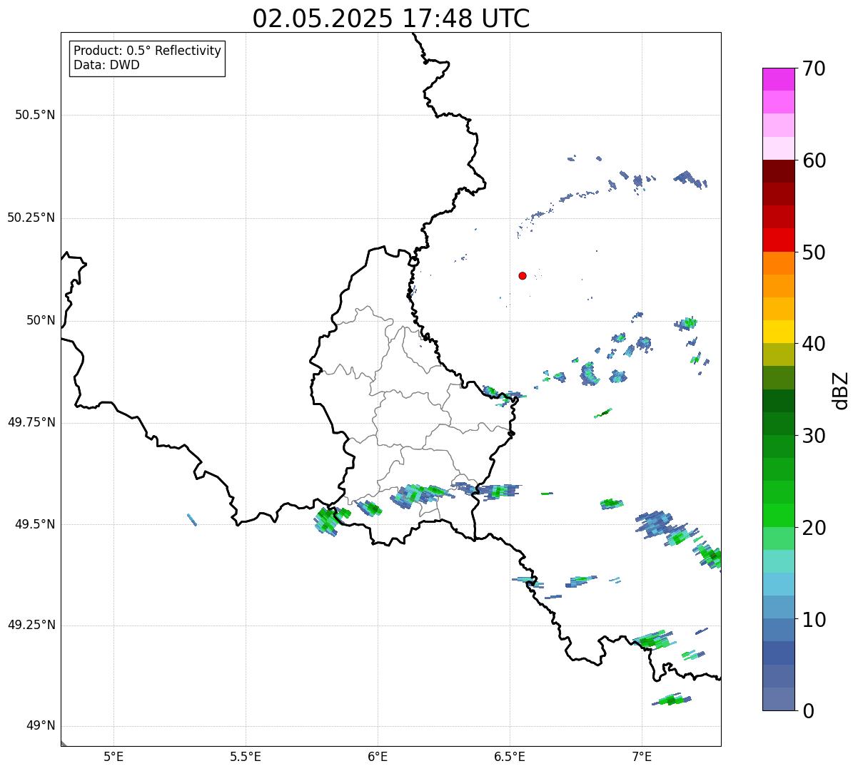Click the 5.5°E longitude label

(x=246, y=756)
